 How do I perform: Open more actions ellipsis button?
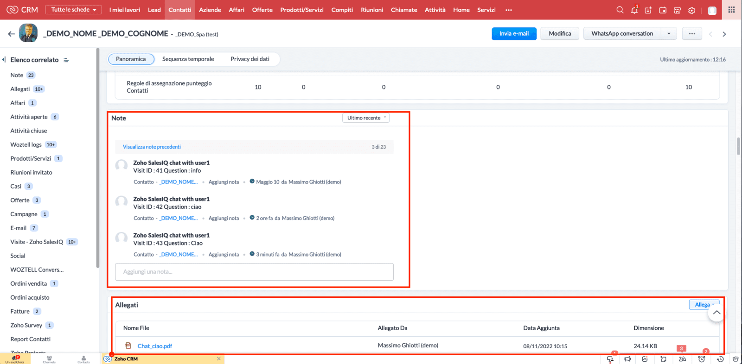click(x=692, y=34)
